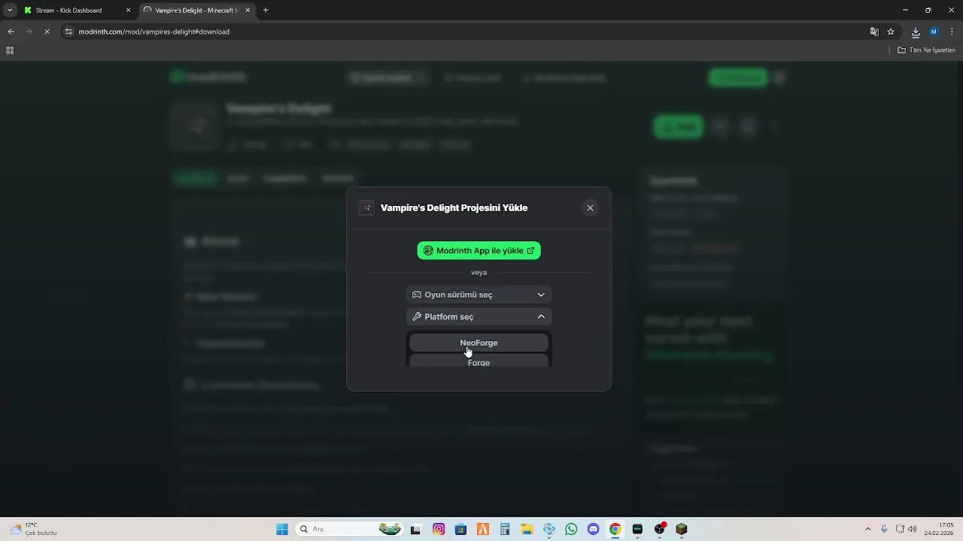Open weather widget showing 12°C
This screenshot has width=963, height=541.
coord(34,529)
